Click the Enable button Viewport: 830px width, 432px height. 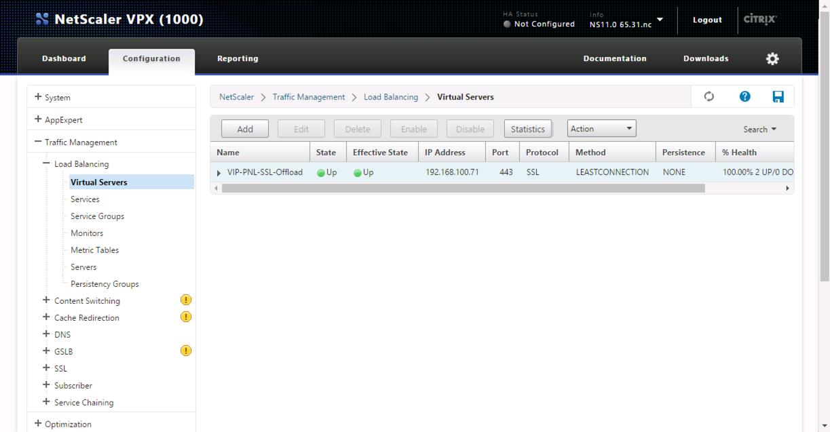414,129
